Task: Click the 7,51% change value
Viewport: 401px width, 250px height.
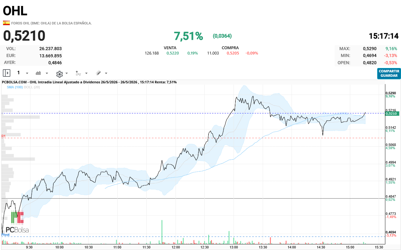Action: click(188, 36)
